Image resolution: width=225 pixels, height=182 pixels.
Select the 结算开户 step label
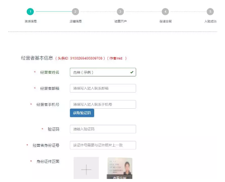point(120,22)
